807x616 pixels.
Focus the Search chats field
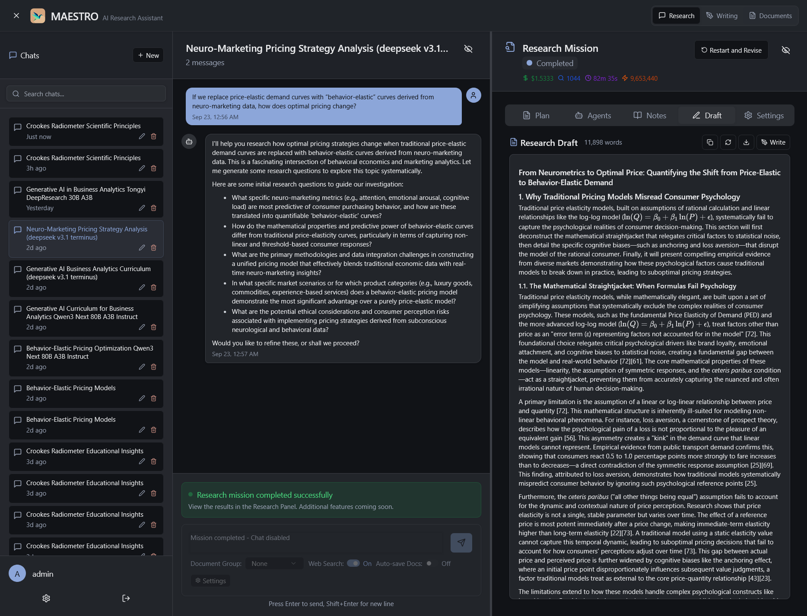point(86,94)
